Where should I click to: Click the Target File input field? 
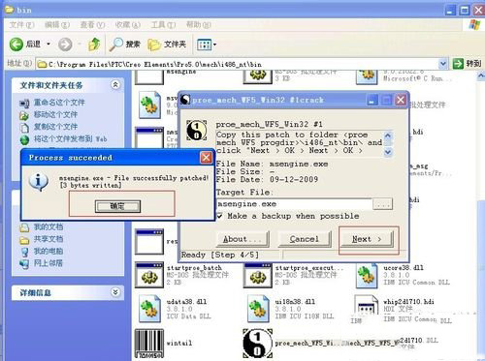(x=294, y=204)
